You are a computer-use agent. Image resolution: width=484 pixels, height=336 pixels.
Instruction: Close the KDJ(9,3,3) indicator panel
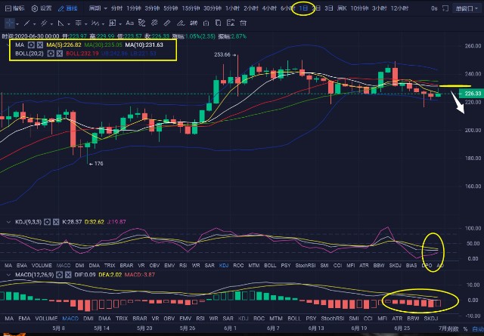coord(56,222)
